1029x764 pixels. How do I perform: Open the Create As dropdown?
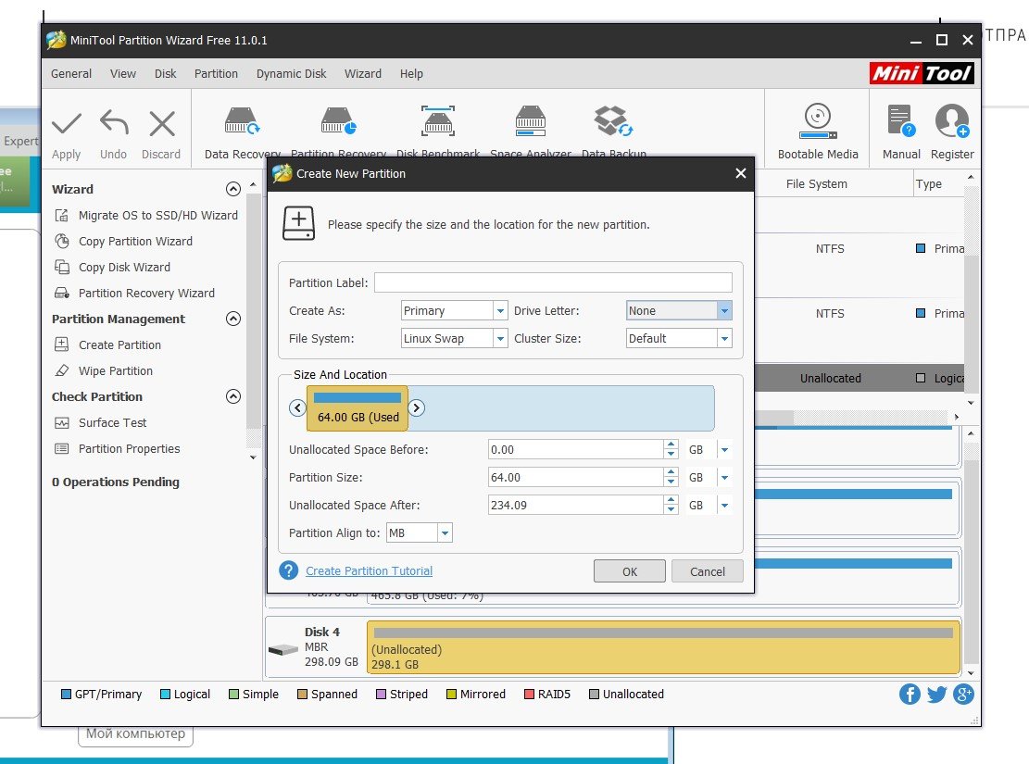[500, 310]
